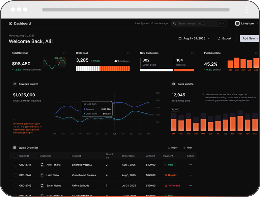The image size is (260, 197).
Task: Open the Linestore account switcher
Action: point(247,24)
